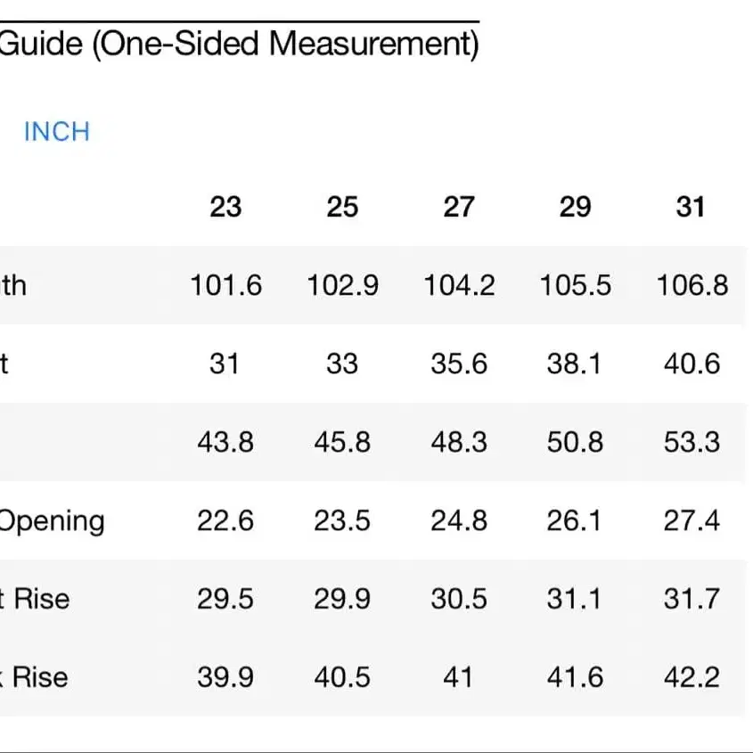This screenshot has height=753, width=753.
Task: Select the 23.5 Opening cell for size 25
Action: pyautogui.click(x=342, y=520)
